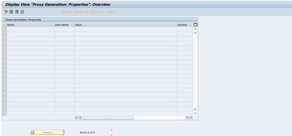Viewport: 292px width, 136px height.
Task: Click the left arrow at the horizontal scrollbar end
Action: pyautogui.click(x=187, y=117)
